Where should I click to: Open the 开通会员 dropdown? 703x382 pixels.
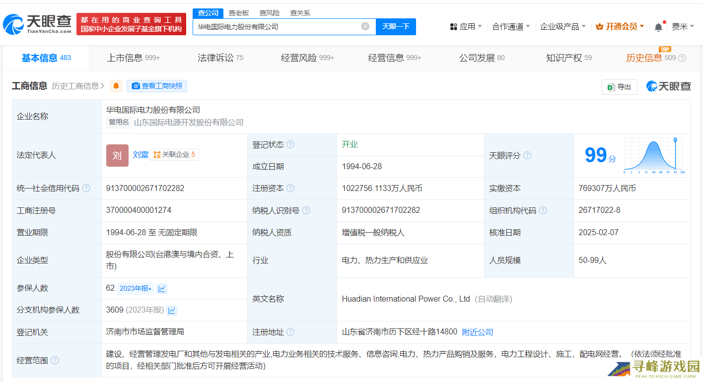coord(620,26)
